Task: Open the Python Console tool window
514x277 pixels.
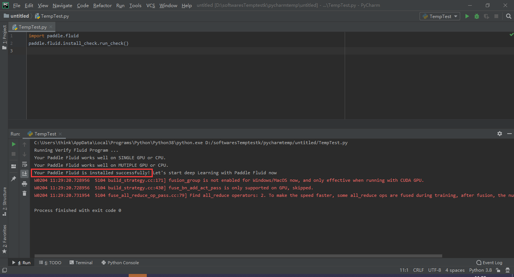Action: pos(120,263)
